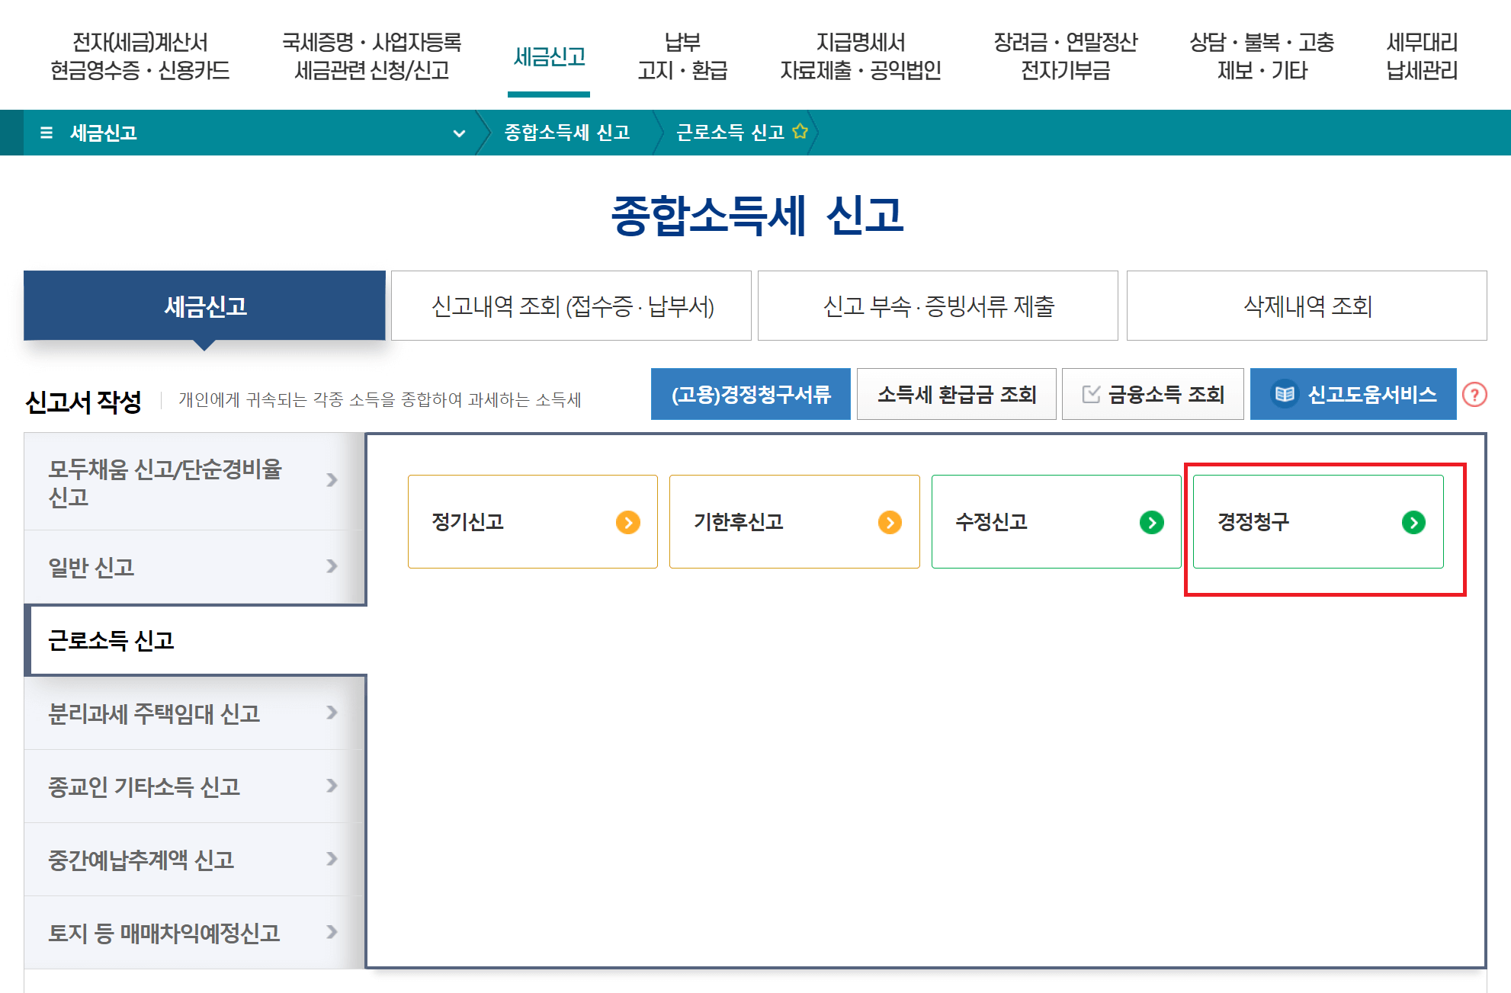Click the orange arrow on 정기신고

click(627, 522)
